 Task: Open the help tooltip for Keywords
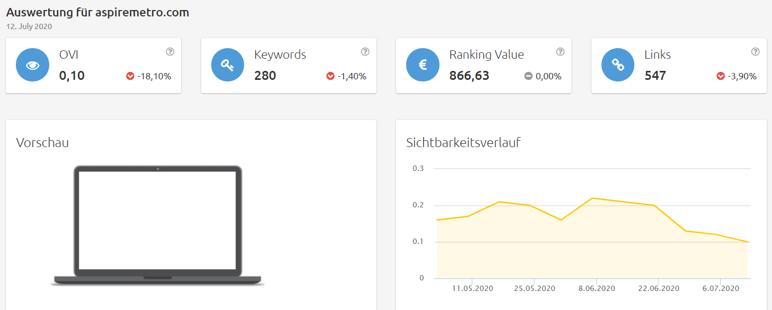pyautogui.click(x=365, y=52)
